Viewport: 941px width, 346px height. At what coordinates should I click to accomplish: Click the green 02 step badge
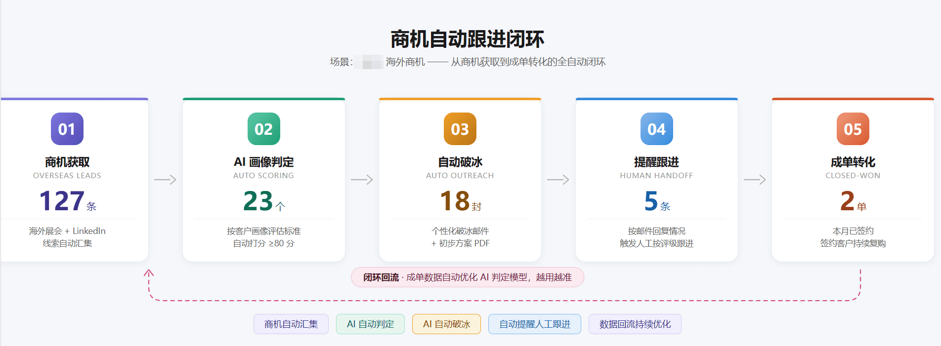coord(264,129)
